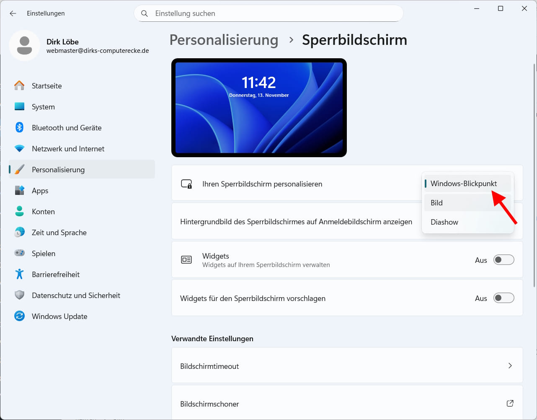
Task: Click the back arrow icon in title bar
Action: tap(13, 13)
